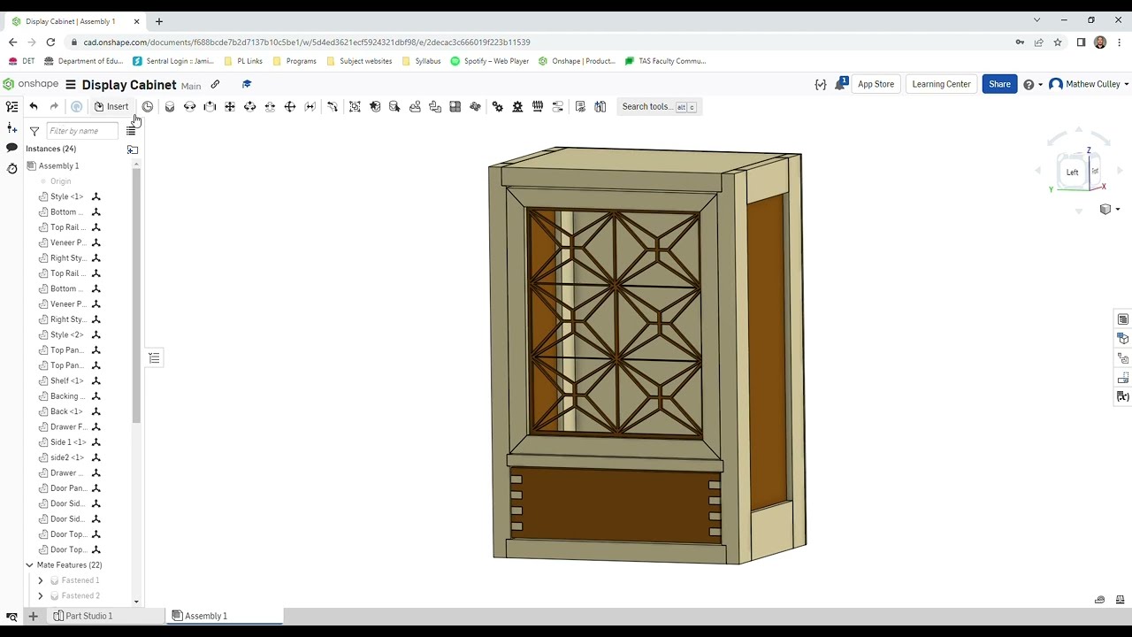Collapse the Mate Features (22) section

[x=29, y=564]
